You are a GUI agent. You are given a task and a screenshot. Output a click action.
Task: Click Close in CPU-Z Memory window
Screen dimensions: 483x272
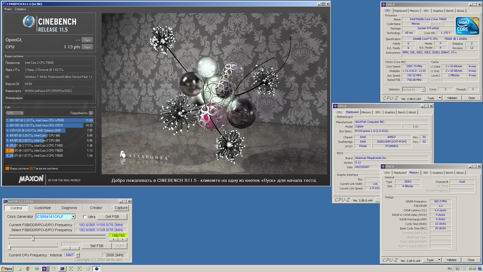pos(471,260)
